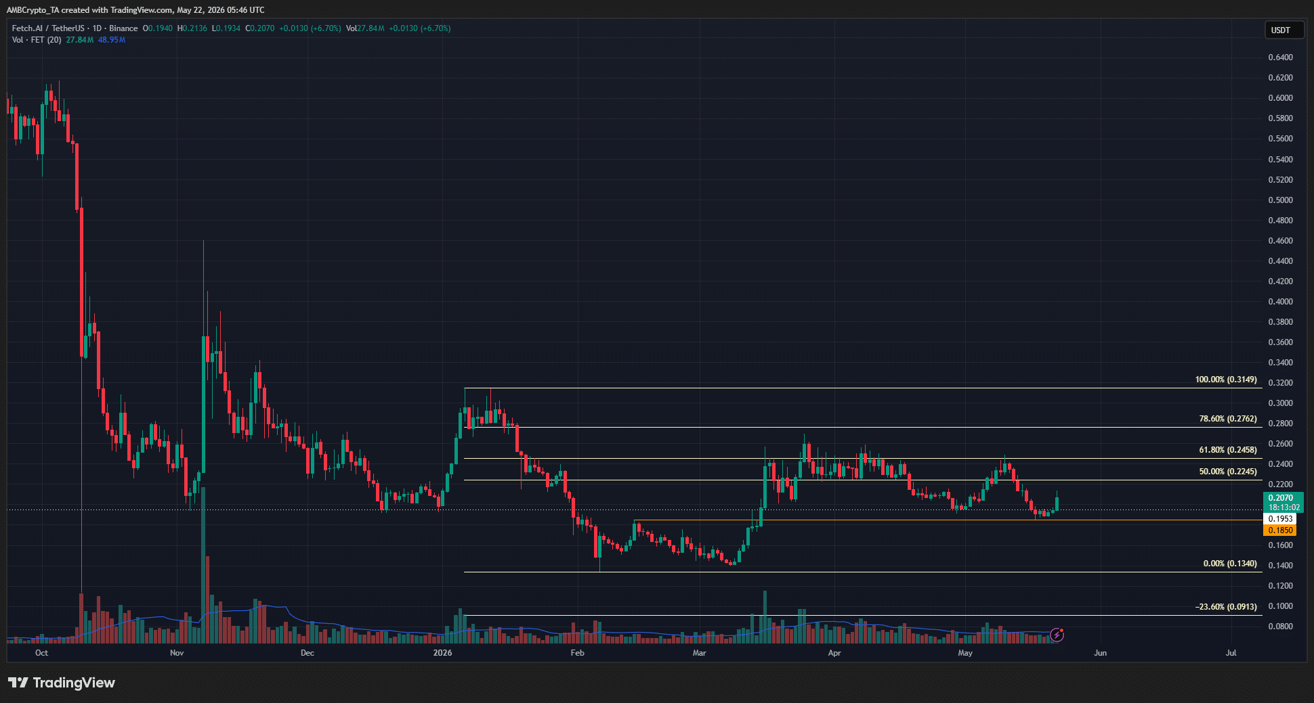Click the 0.4000 price scale value

pyautogui.click(x=1280, y=302)
